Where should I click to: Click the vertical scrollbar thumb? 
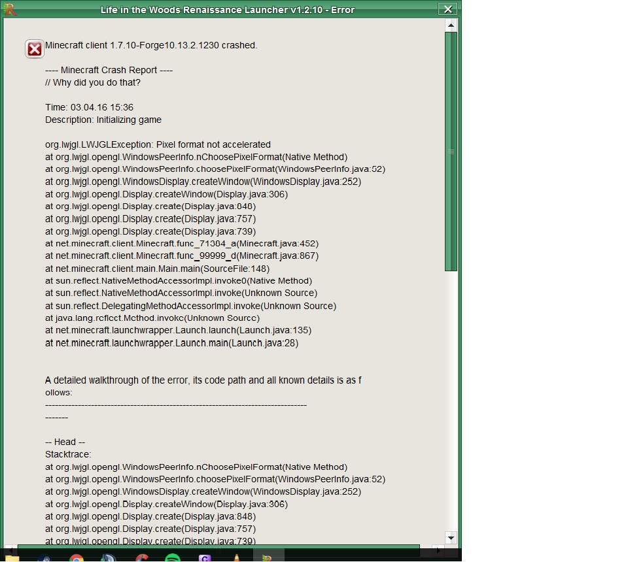[x=451, y=152]
